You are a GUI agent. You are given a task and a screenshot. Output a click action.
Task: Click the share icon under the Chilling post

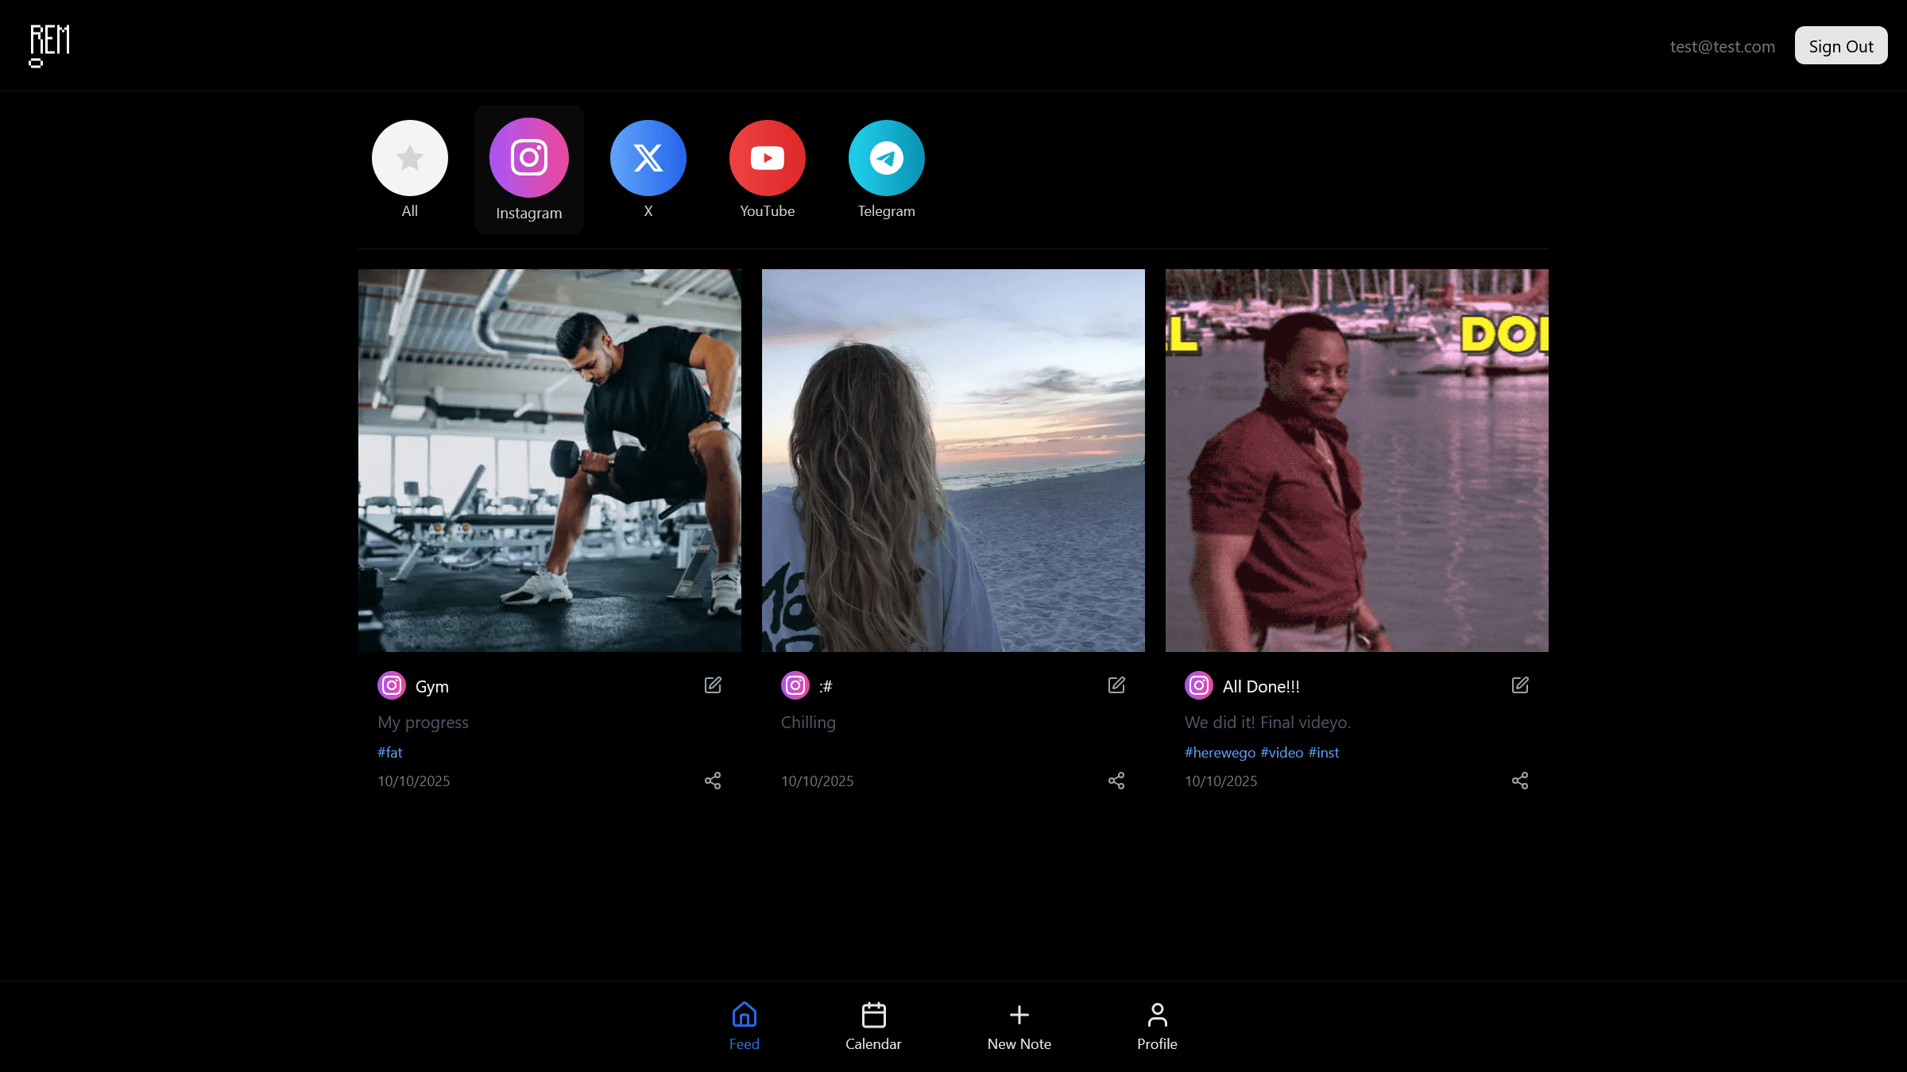coord(1116,781)
